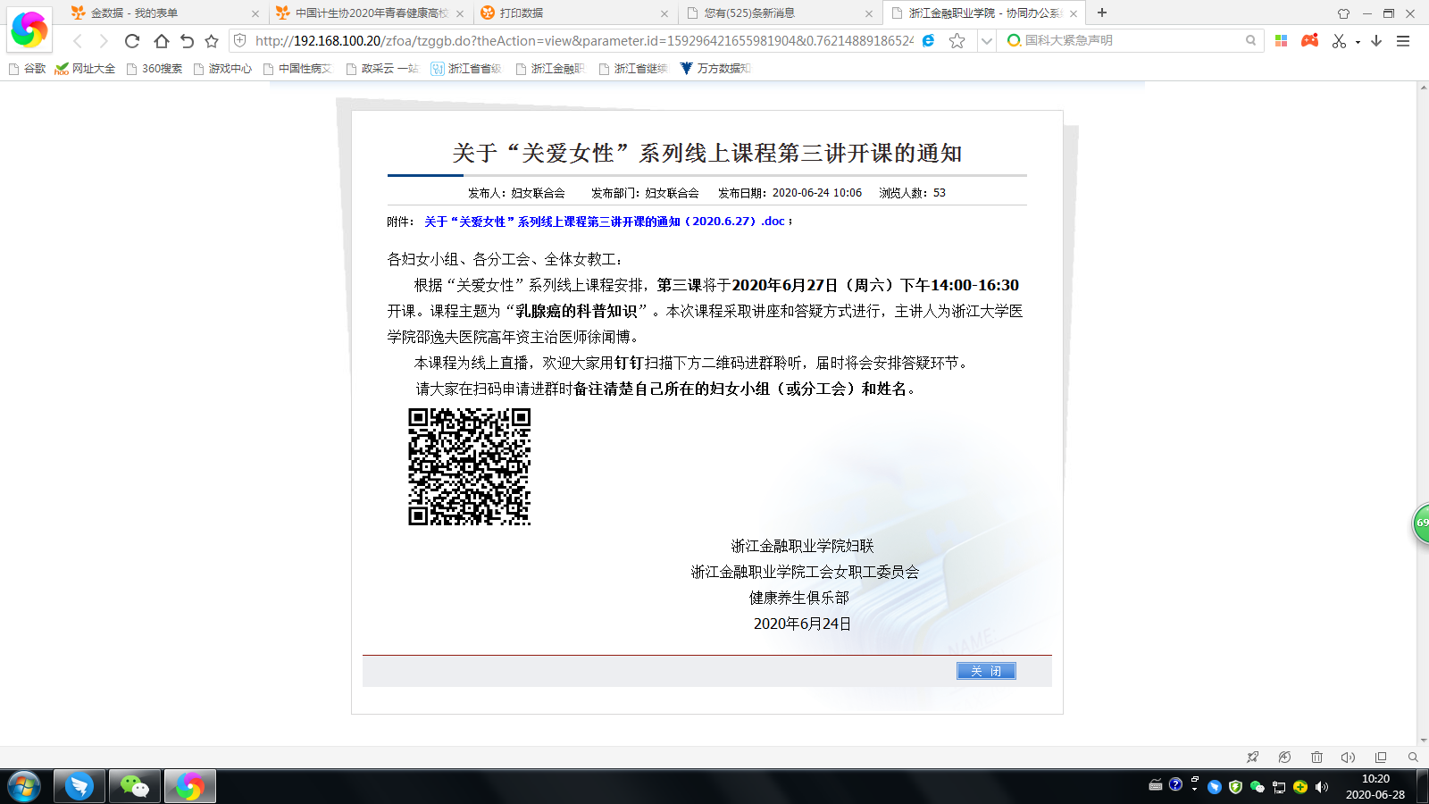The width and height of the screenshot is (1429, 804).
Task: Expand the screenshot tool dropdown arrow
Action: pyautogui.click(x=1358, y=42)
